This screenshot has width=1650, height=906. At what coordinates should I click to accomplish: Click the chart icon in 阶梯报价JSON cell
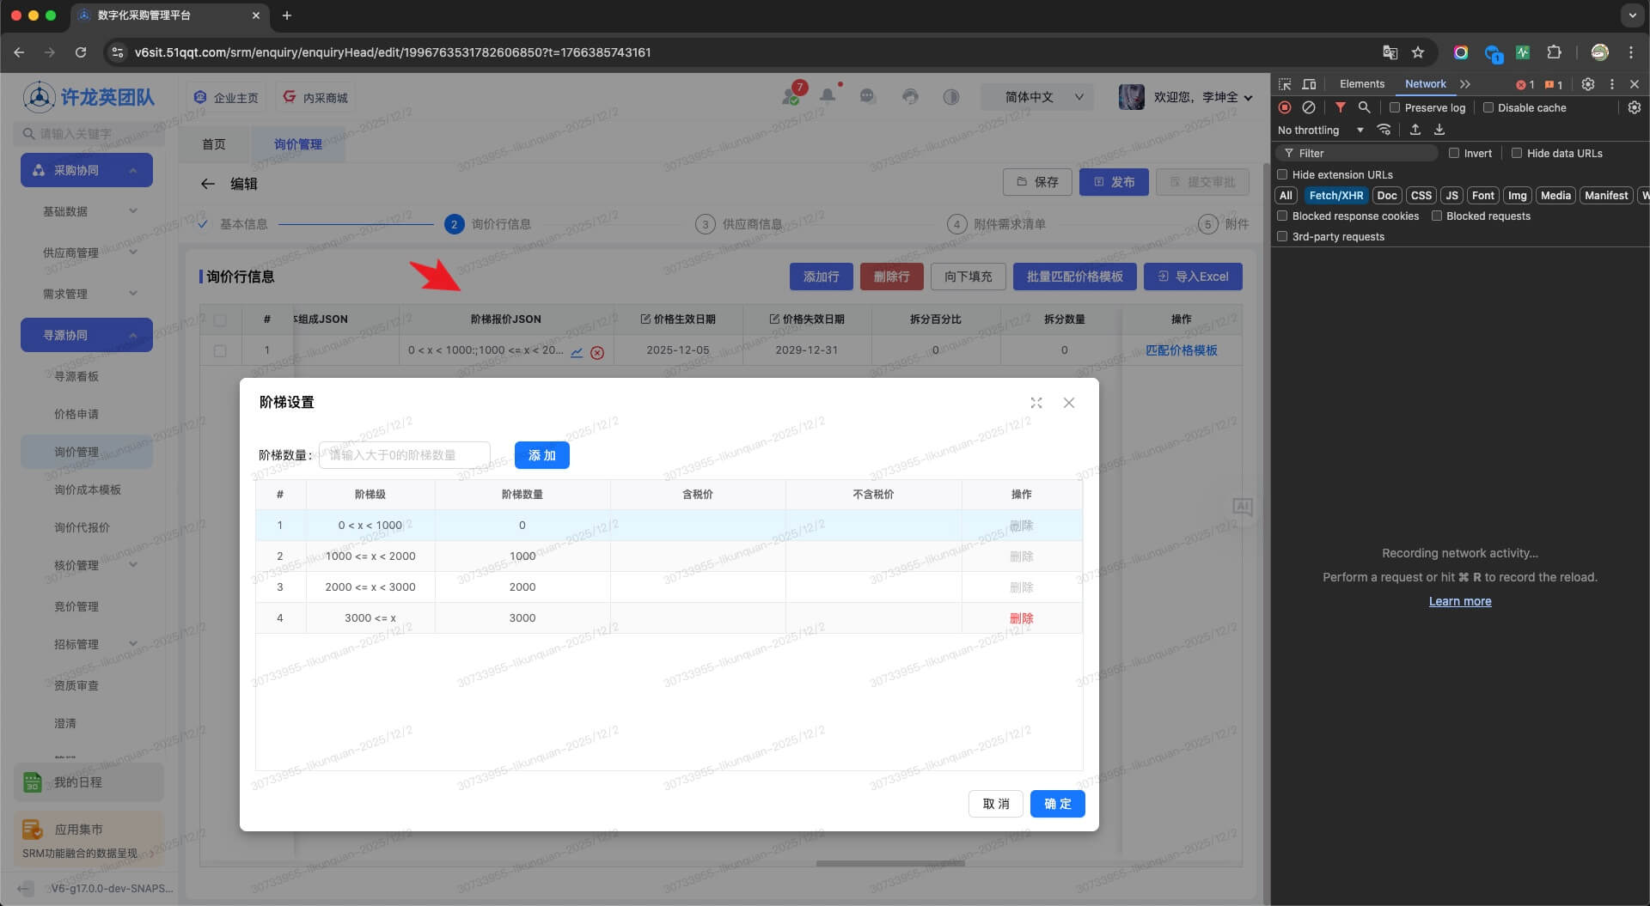point(577,352)
